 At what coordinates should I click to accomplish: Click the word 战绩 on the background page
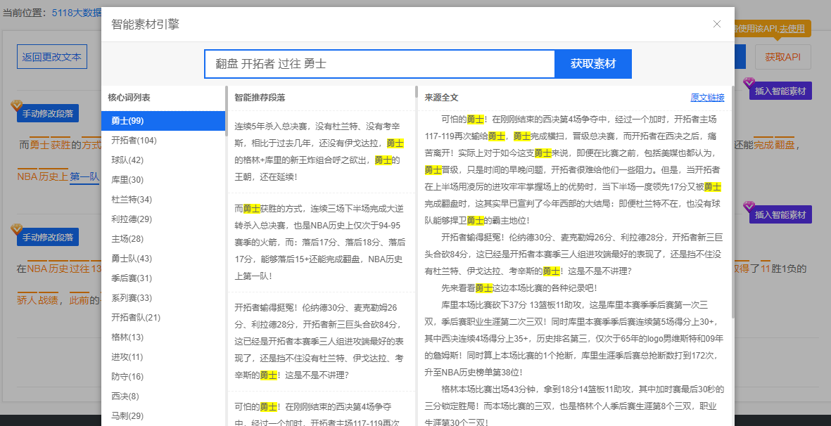(x=48, y=300)
